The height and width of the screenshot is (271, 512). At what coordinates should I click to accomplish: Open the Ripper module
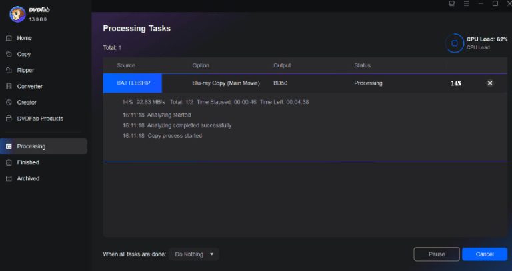pyautogui.click(x=25, y=70)
